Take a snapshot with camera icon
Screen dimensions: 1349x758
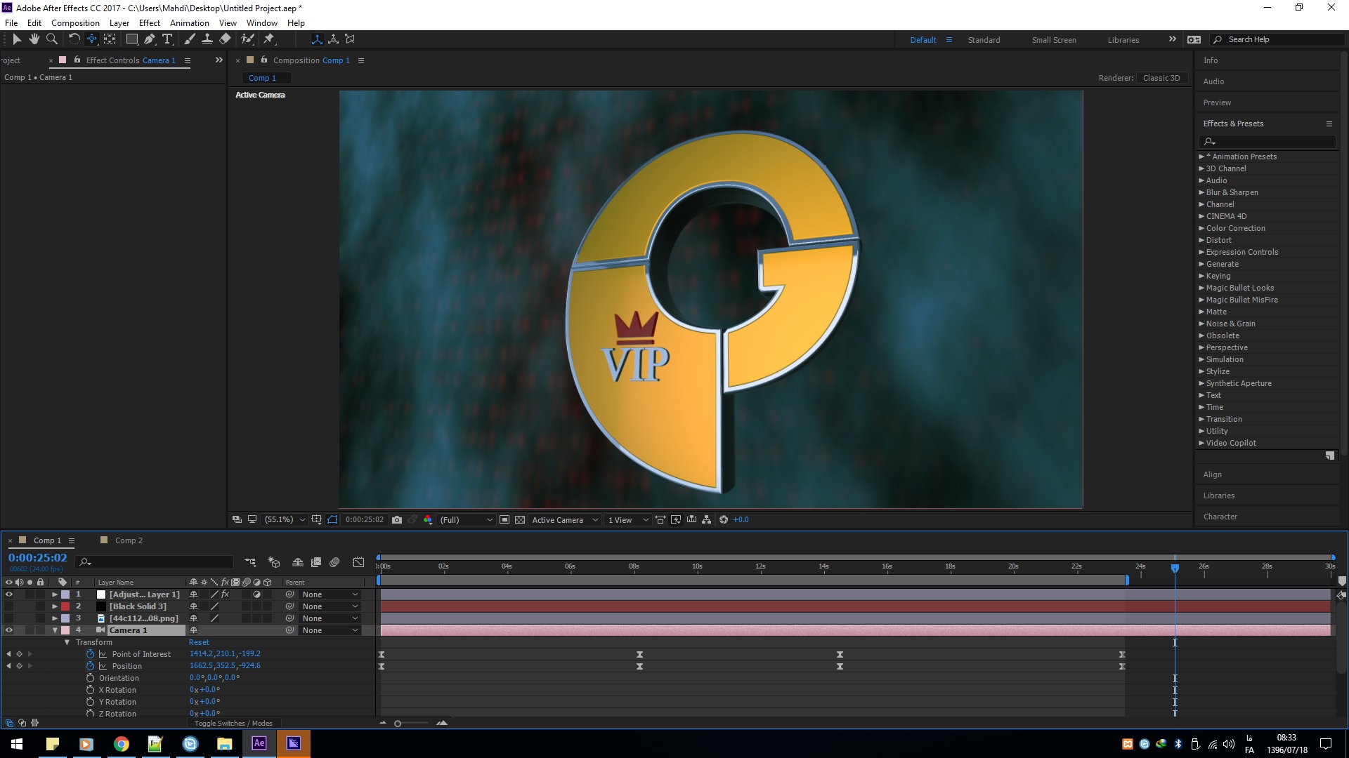click(397, 520)
